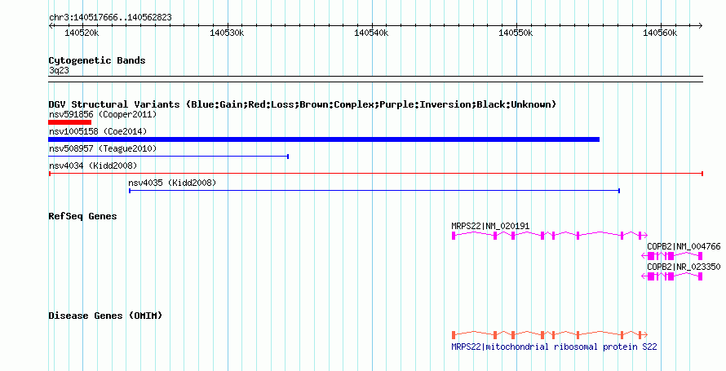Click the nsv508957 (Teague2010) variant label
The image size is (726, 371).
pos(103,148)
